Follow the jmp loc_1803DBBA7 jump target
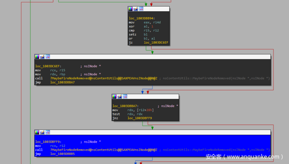 62,82
